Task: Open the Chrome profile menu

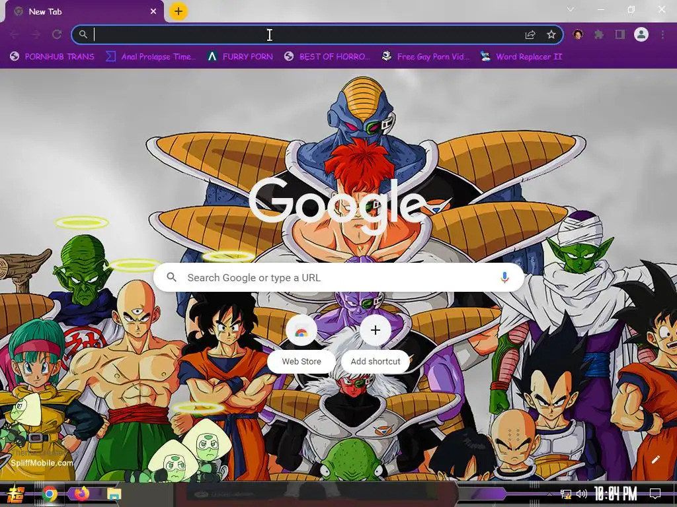Action: [641, 34]
